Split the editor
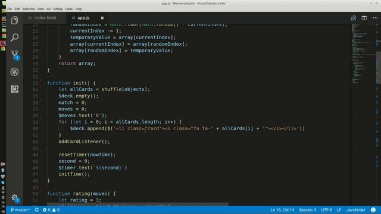This screenshot has height=214, width=381. tap(364, 18)
